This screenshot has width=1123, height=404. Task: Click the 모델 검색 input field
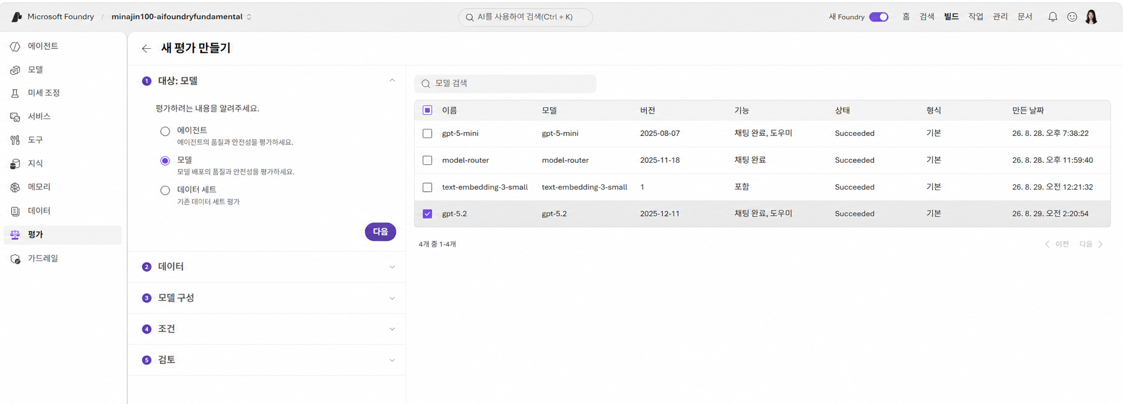pyautogui.click(x=505, y=84)
